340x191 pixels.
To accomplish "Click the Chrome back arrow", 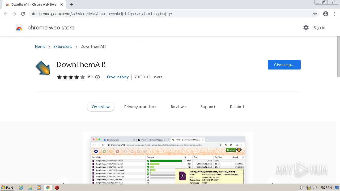I will (x=6, y=14).
